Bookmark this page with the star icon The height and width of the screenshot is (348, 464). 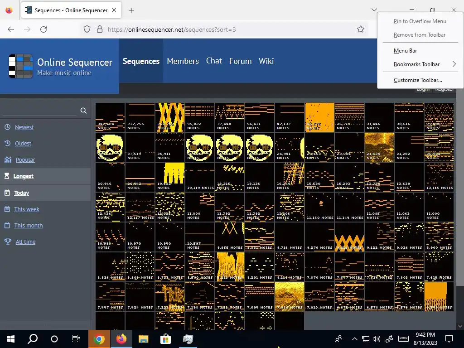pos(360,29)
